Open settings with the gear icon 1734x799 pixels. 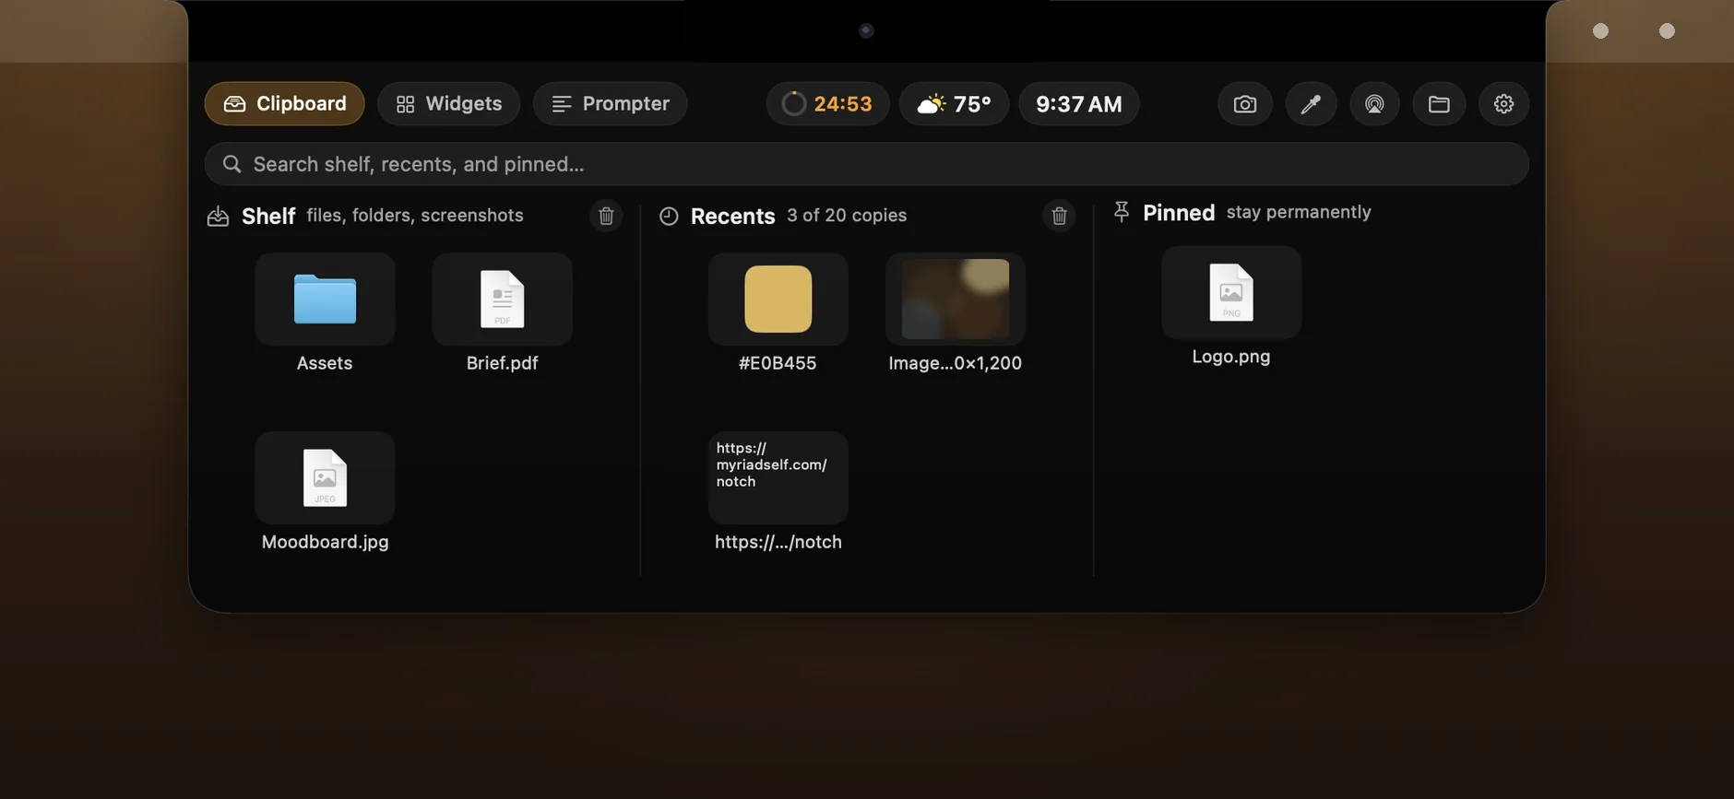point(1503,104)
